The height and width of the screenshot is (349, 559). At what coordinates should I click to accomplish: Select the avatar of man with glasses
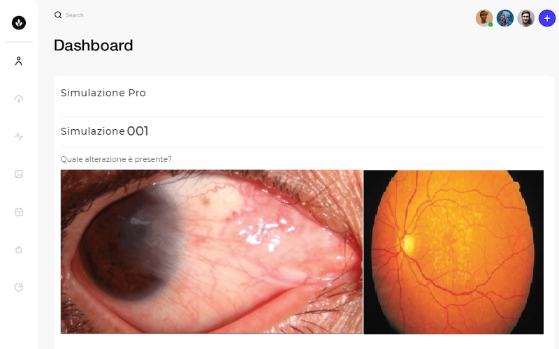(526, 18)
